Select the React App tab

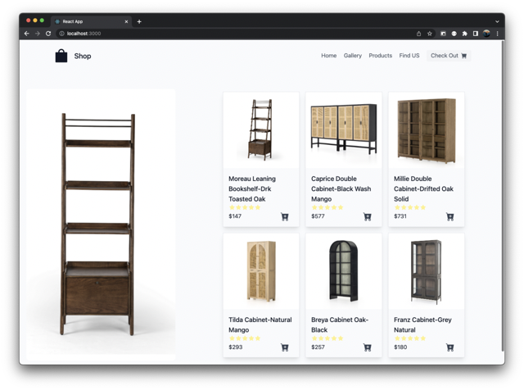91,21
